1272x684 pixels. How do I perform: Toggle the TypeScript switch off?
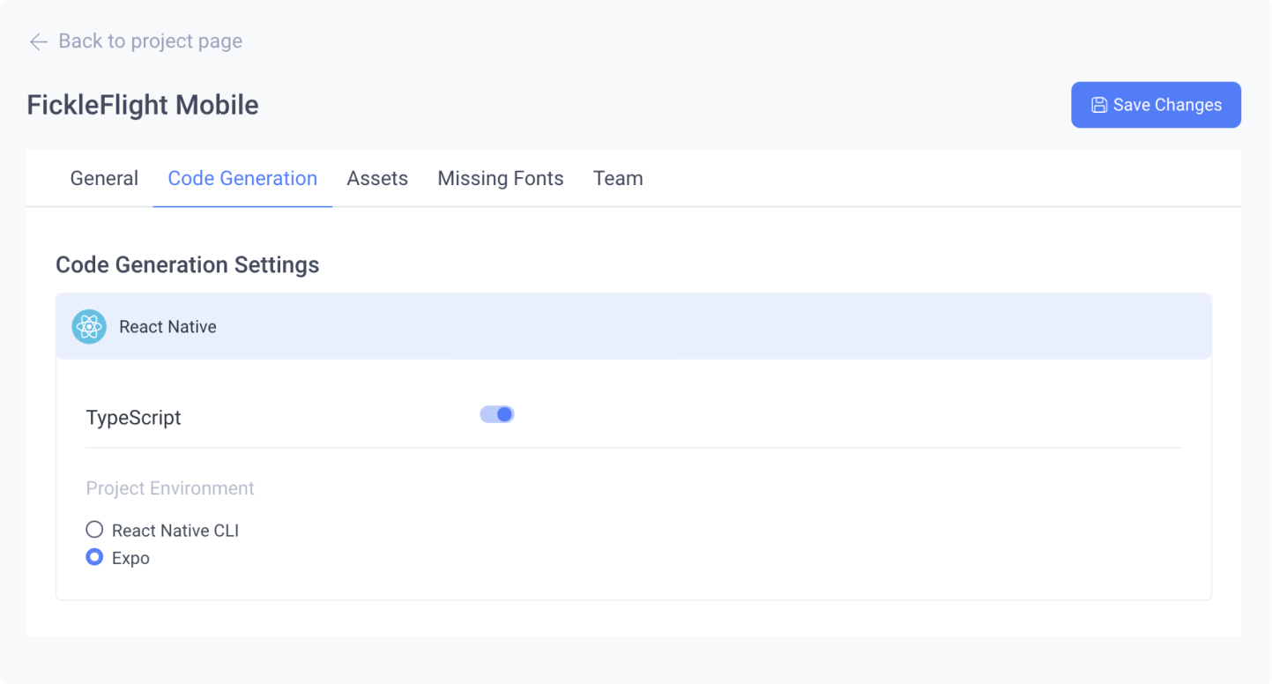tap(497, 414)
